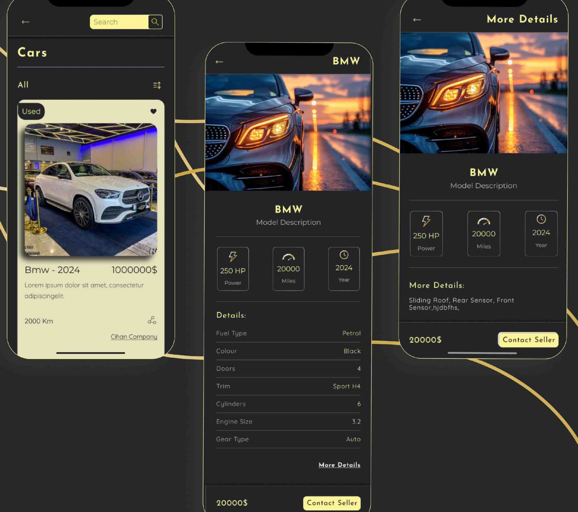Select the Fuel Type Petrol row
This screenshot has height=512, width=578.
click(288, 333)
